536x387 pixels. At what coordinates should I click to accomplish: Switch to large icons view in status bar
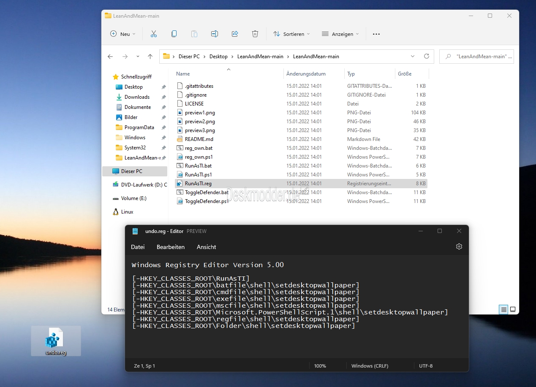(x=513, y=309)
